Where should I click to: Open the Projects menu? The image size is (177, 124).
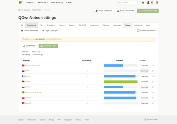pyautogui.click(x=30, y=2)
